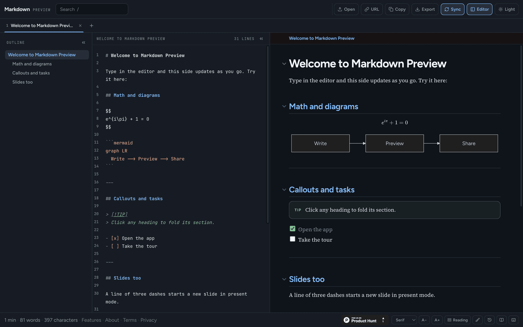Select Welcome to Markdown Preview in outline
The width and height of the screenshot is (523, 327).
47,55
